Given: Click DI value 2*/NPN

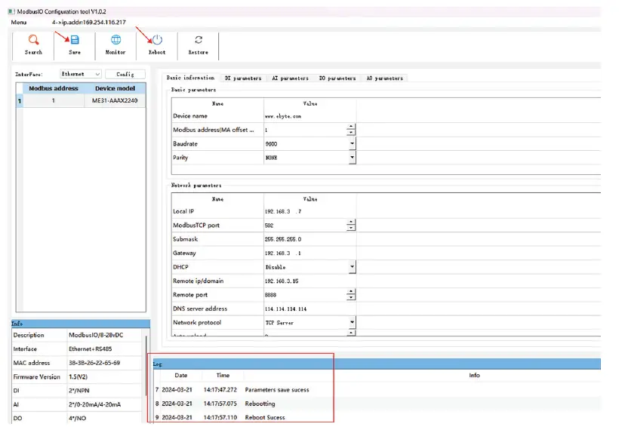Looking at the screenshot, I should (x=79, y=391).
